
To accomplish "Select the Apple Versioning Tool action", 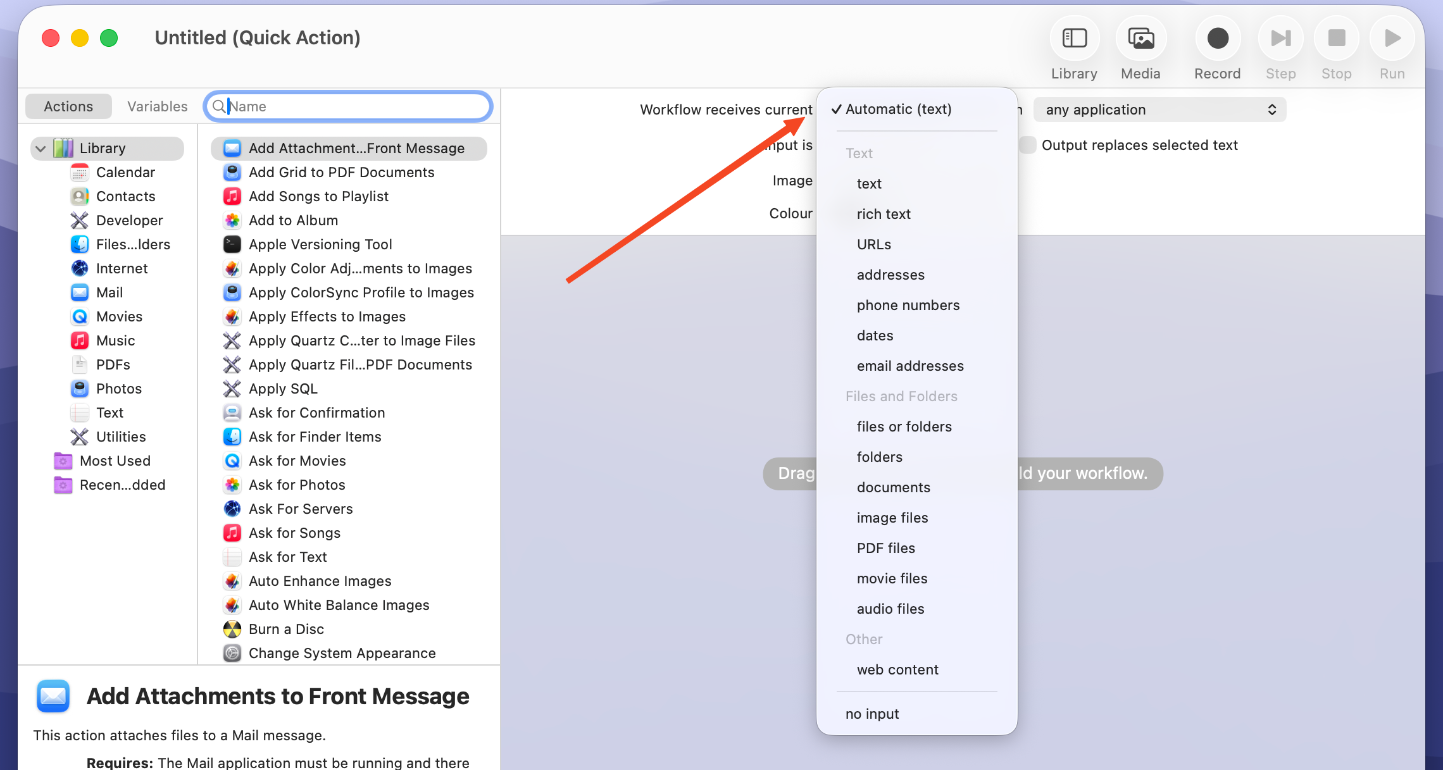I will coord(320,244).
